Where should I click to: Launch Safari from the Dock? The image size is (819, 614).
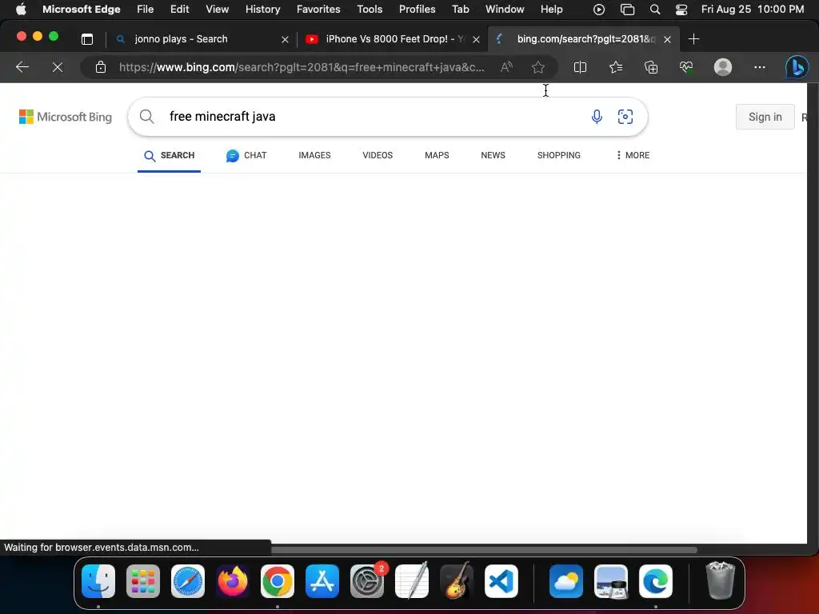188,581
